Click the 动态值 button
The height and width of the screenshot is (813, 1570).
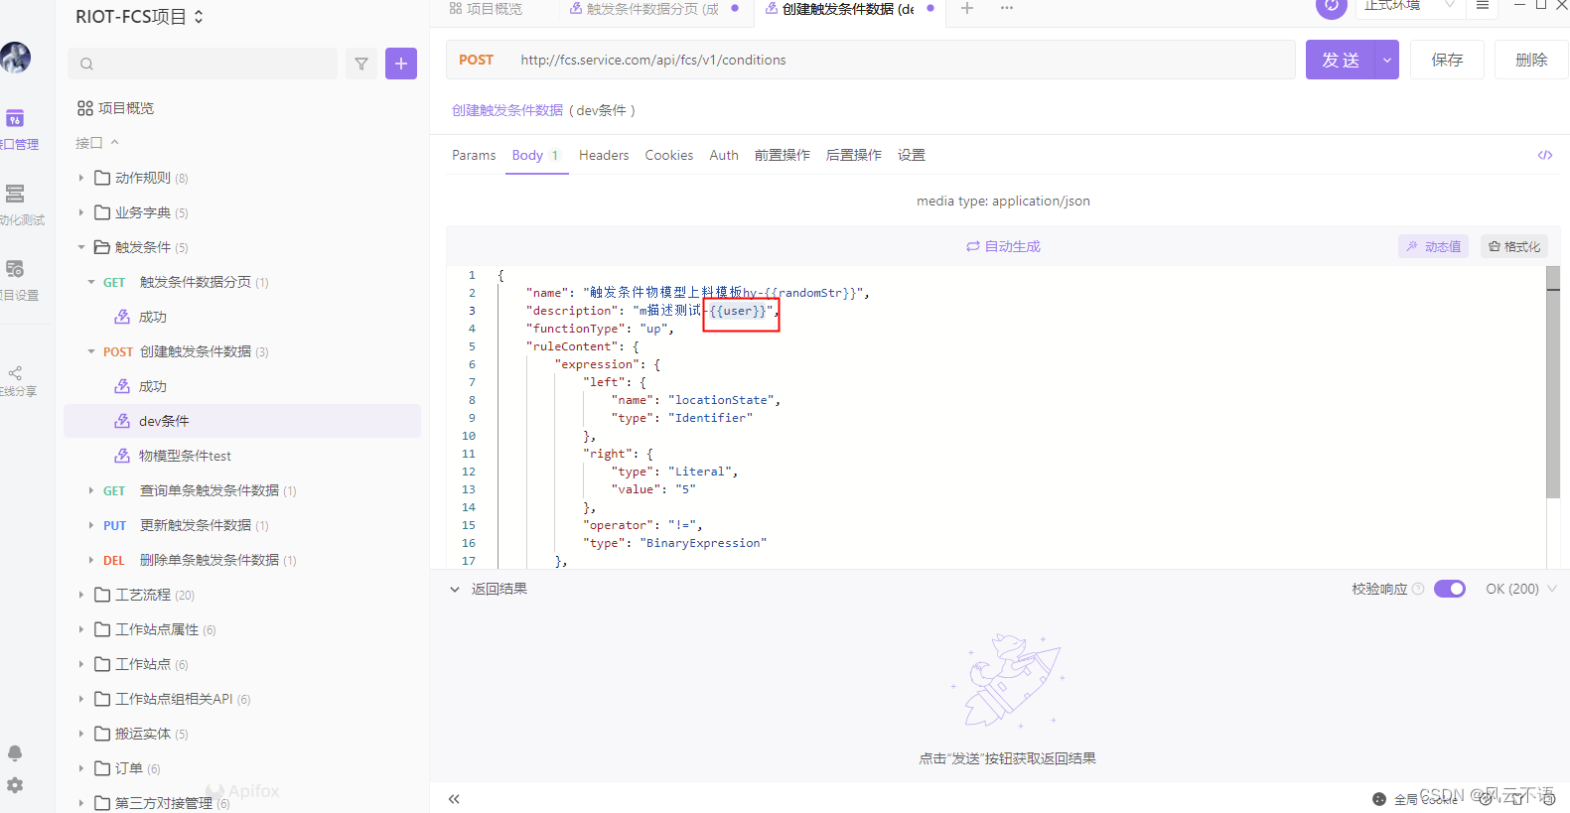click(x=1434, y=246)
